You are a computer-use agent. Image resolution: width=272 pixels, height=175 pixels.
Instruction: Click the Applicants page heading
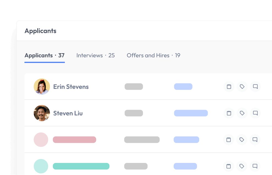click(40, 31)
